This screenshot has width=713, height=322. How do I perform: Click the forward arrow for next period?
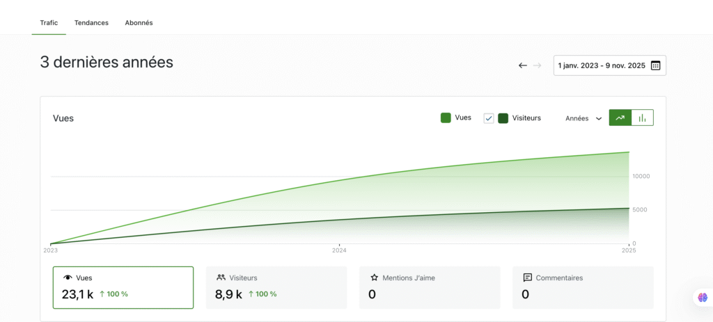[x=537, y=65]
